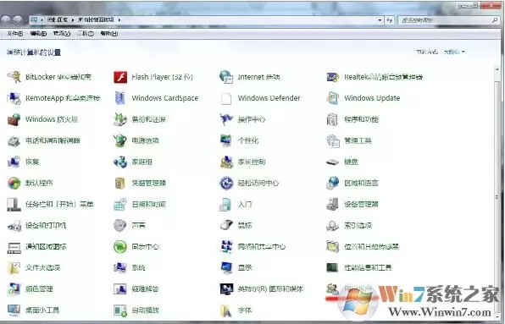Expand the 所有控制面板项 breadcrumb arrow
The height and width of the screenshot is (324, 505).
(119, 20)
